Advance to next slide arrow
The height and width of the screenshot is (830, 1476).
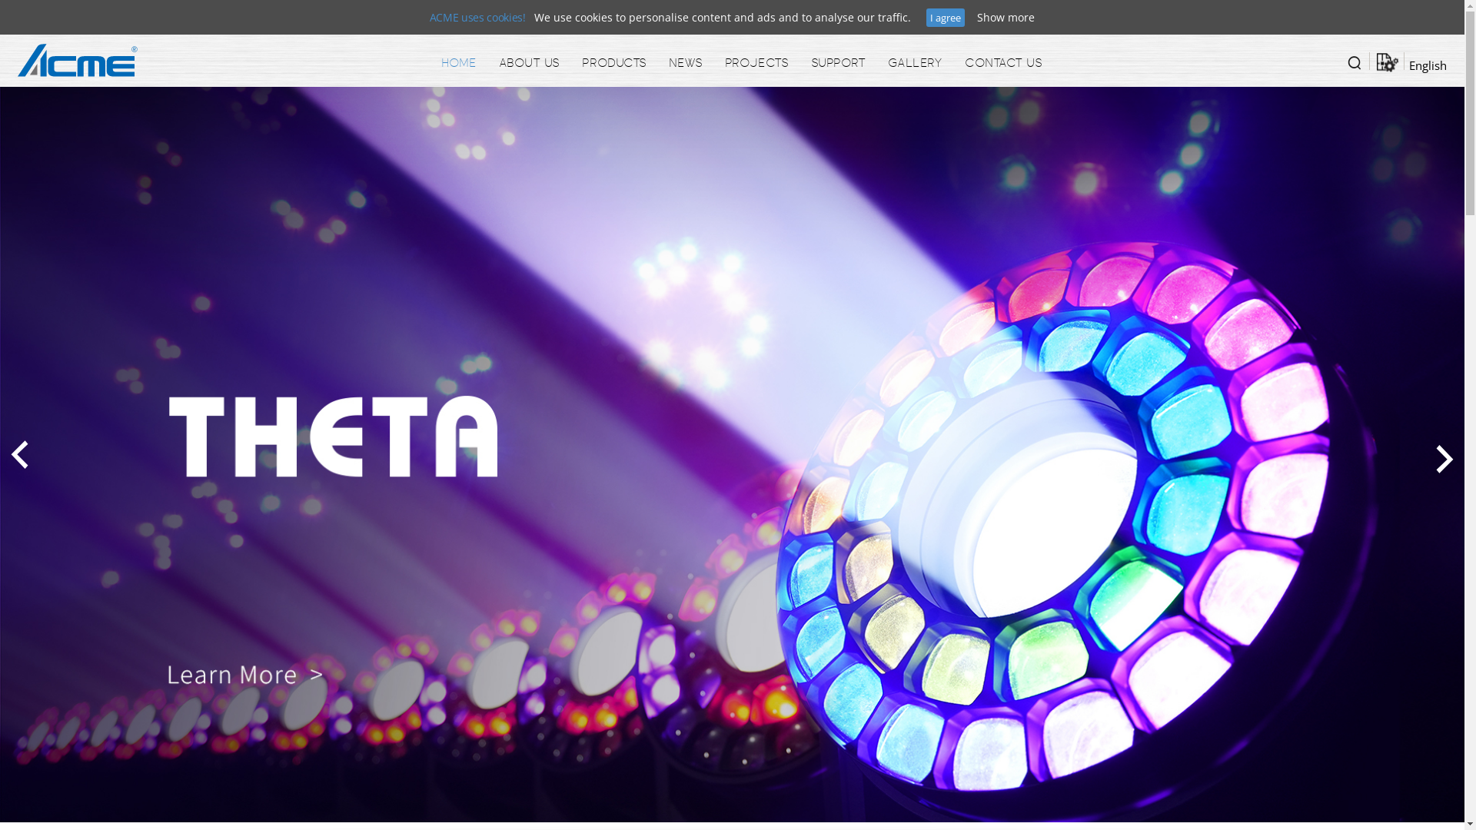(1444, 459)
